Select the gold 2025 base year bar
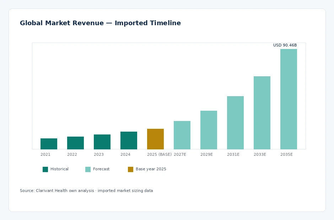 point(155,139)
